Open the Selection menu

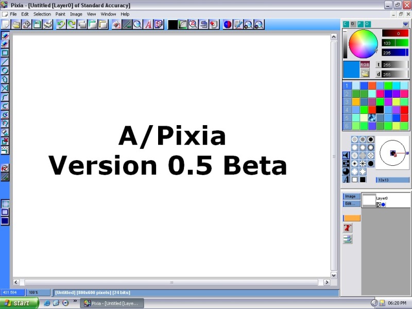click(42, 14)
